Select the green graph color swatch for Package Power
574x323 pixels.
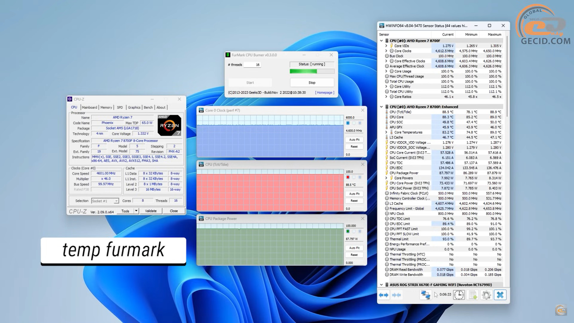click(x=348, y=231)
